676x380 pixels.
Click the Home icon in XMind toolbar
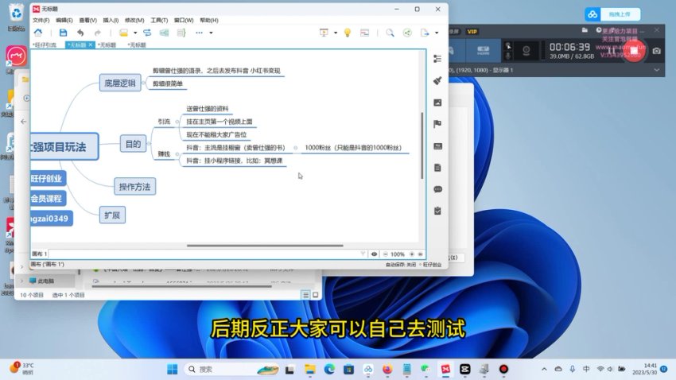pyautogui.click(x=37, y=33)
